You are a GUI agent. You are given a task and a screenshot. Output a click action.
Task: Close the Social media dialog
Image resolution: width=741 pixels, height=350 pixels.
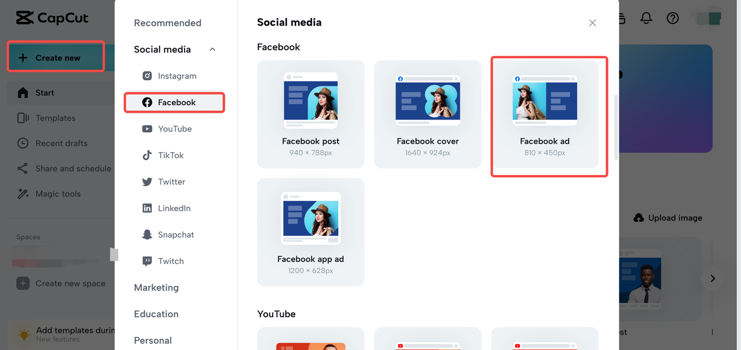592,23
